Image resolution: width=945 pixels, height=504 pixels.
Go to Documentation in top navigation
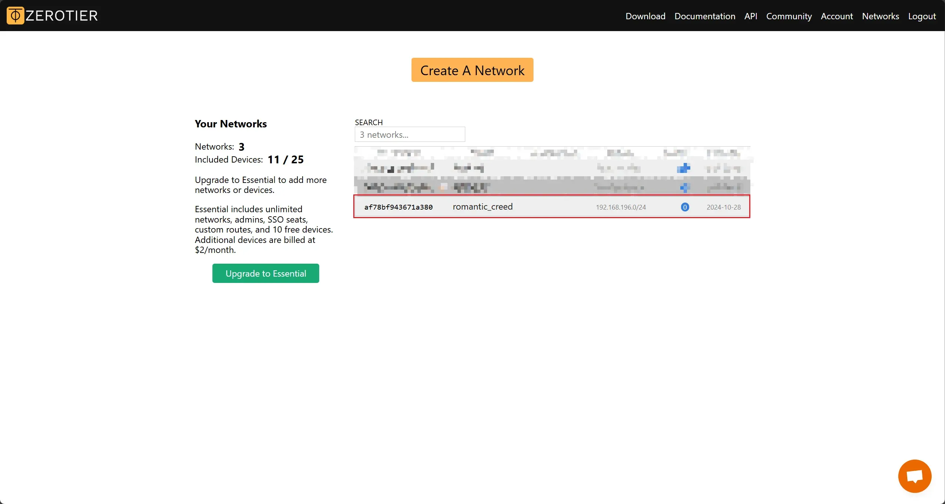click(x=704, y=16)
